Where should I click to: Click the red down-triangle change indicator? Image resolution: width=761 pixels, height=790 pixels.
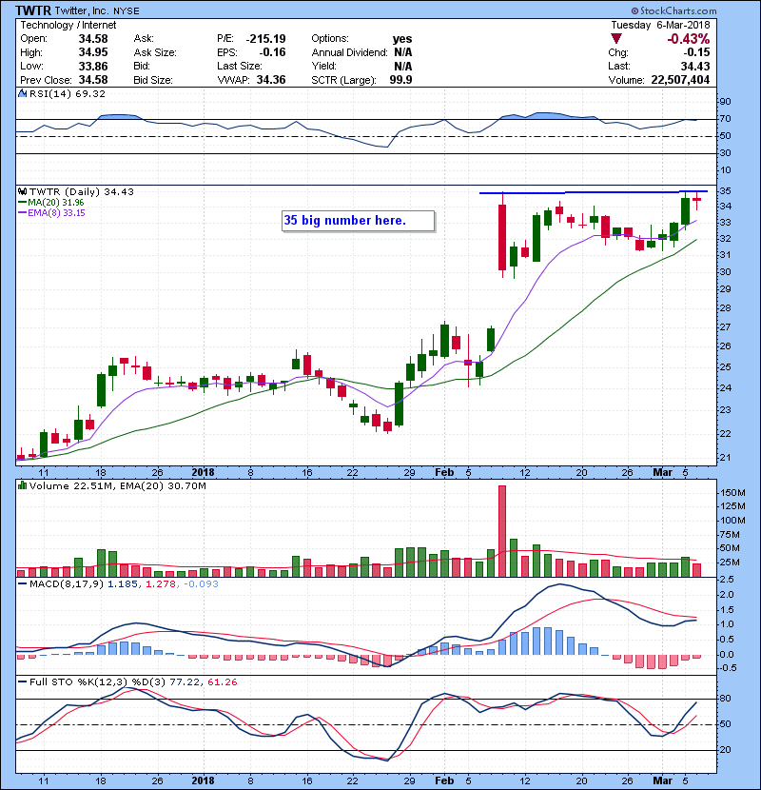click(x=616, y=39)
